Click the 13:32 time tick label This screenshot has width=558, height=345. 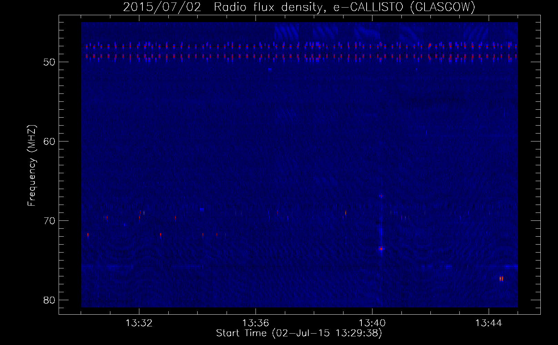point(139,323)
